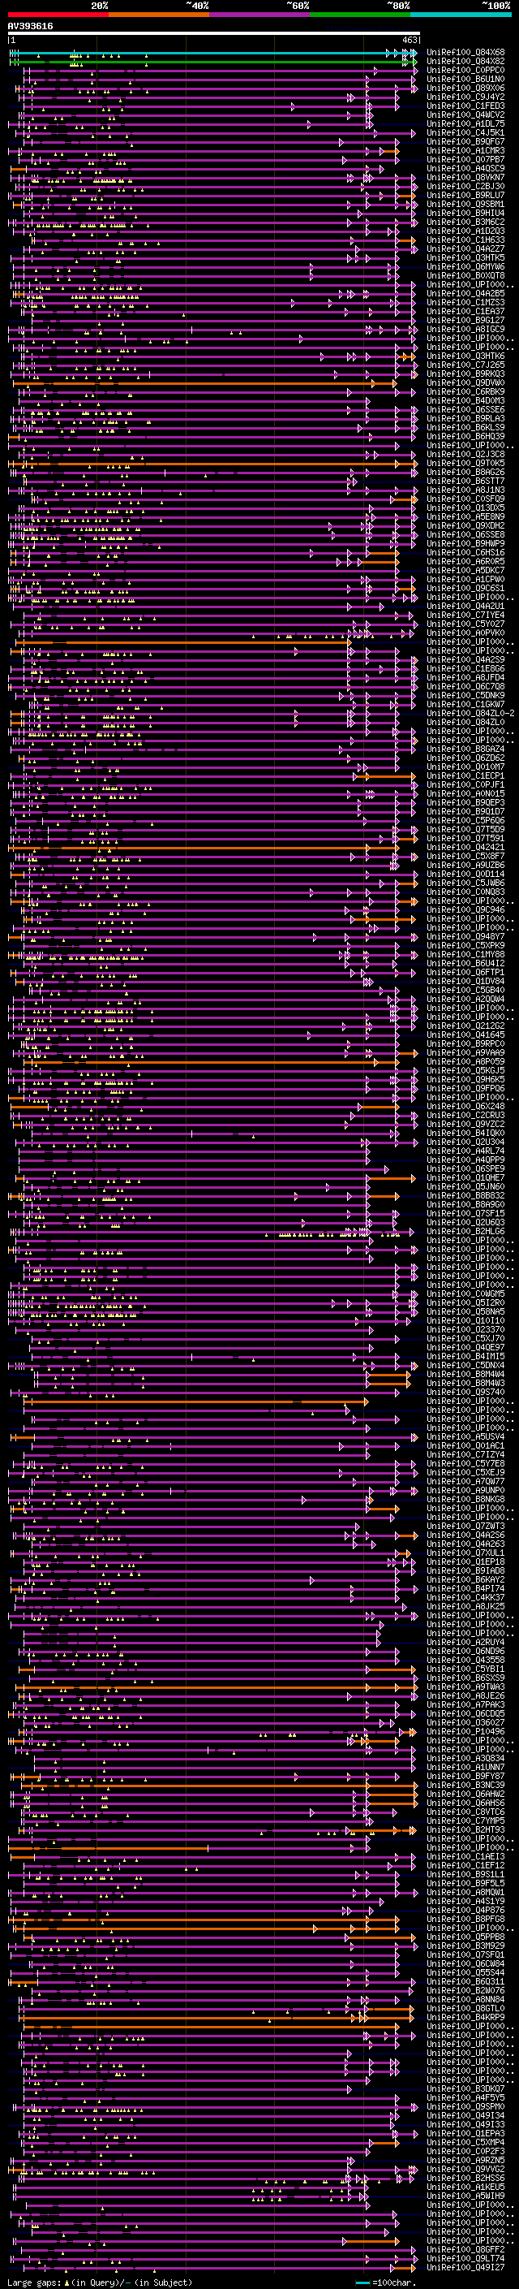This screenshot has width=519, height=2289.
Task: Select hit UniRef100_A1CMR3
Action: pos(465,150)
